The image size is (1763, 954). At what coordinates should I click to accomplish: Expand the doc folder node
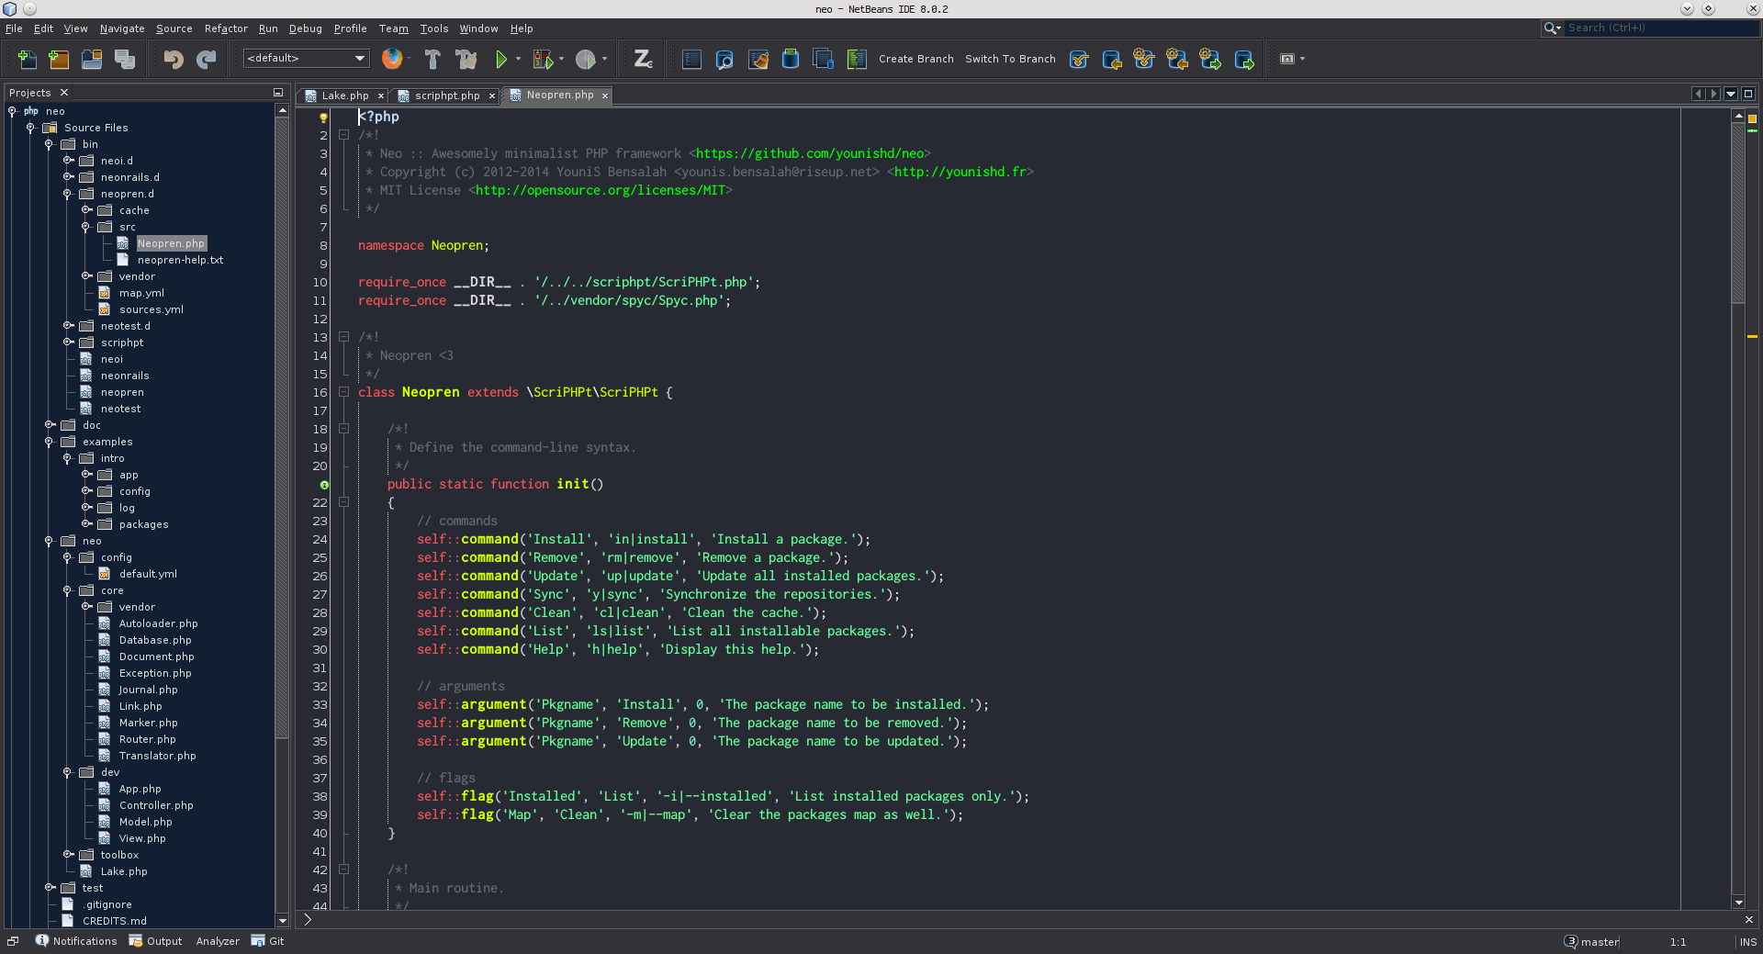[50, 424]
